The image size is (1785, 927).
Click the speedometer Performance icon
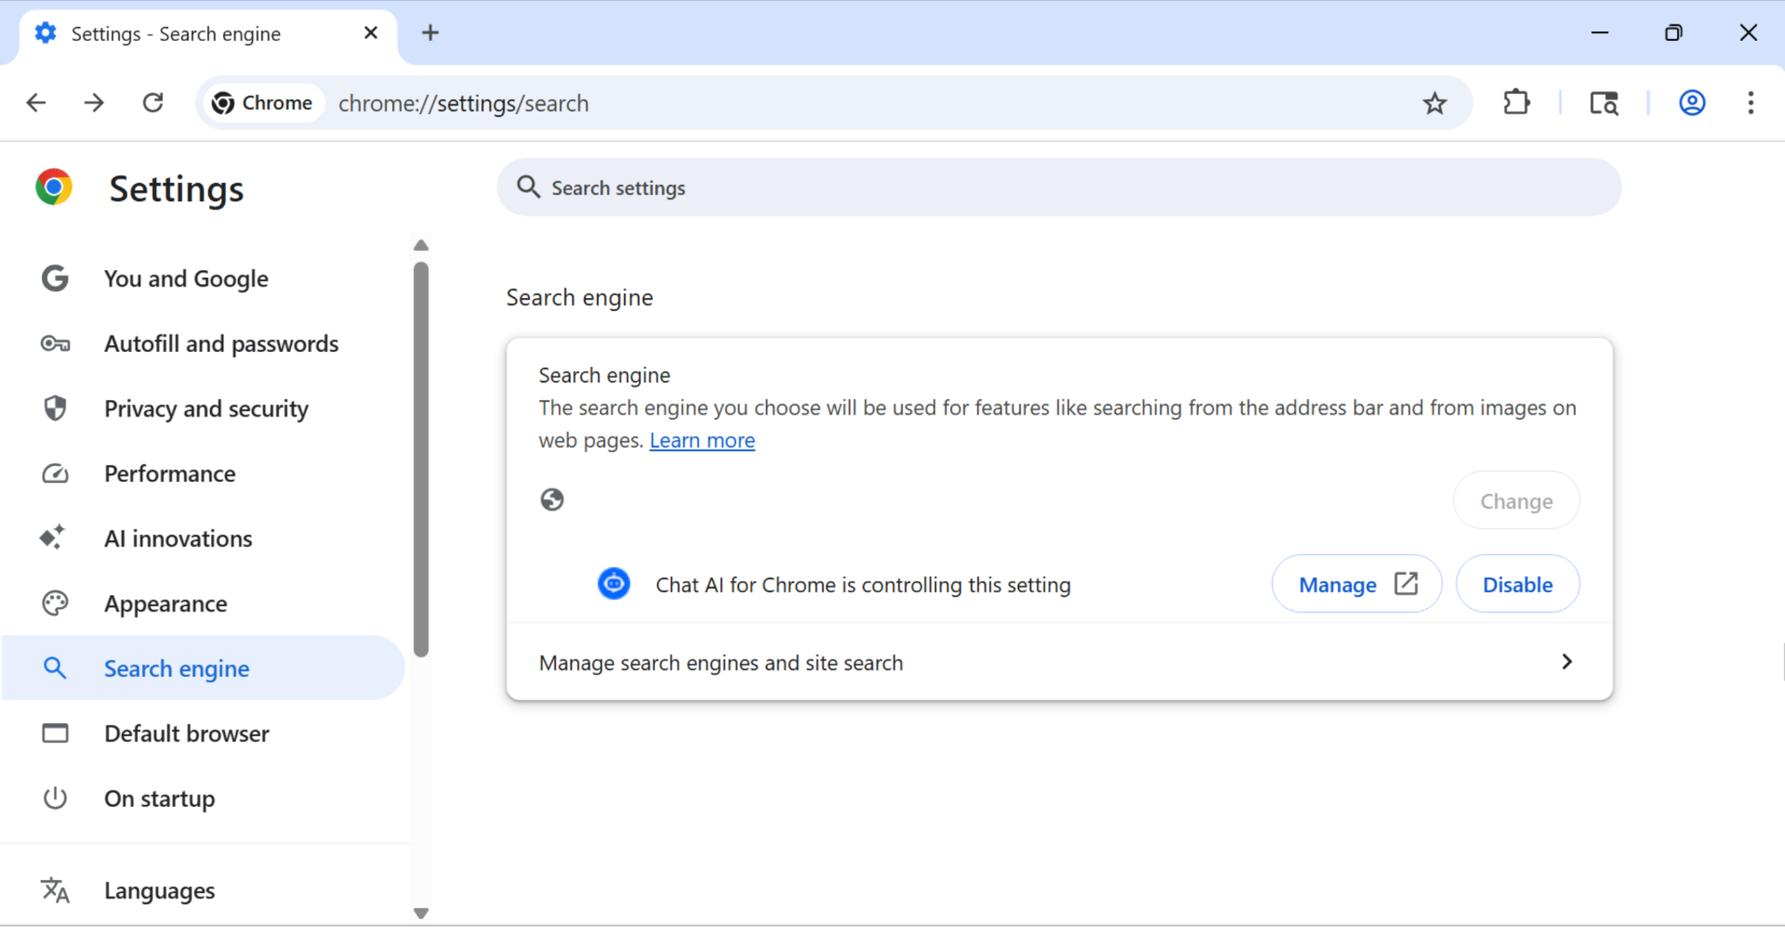pos(55,474)
